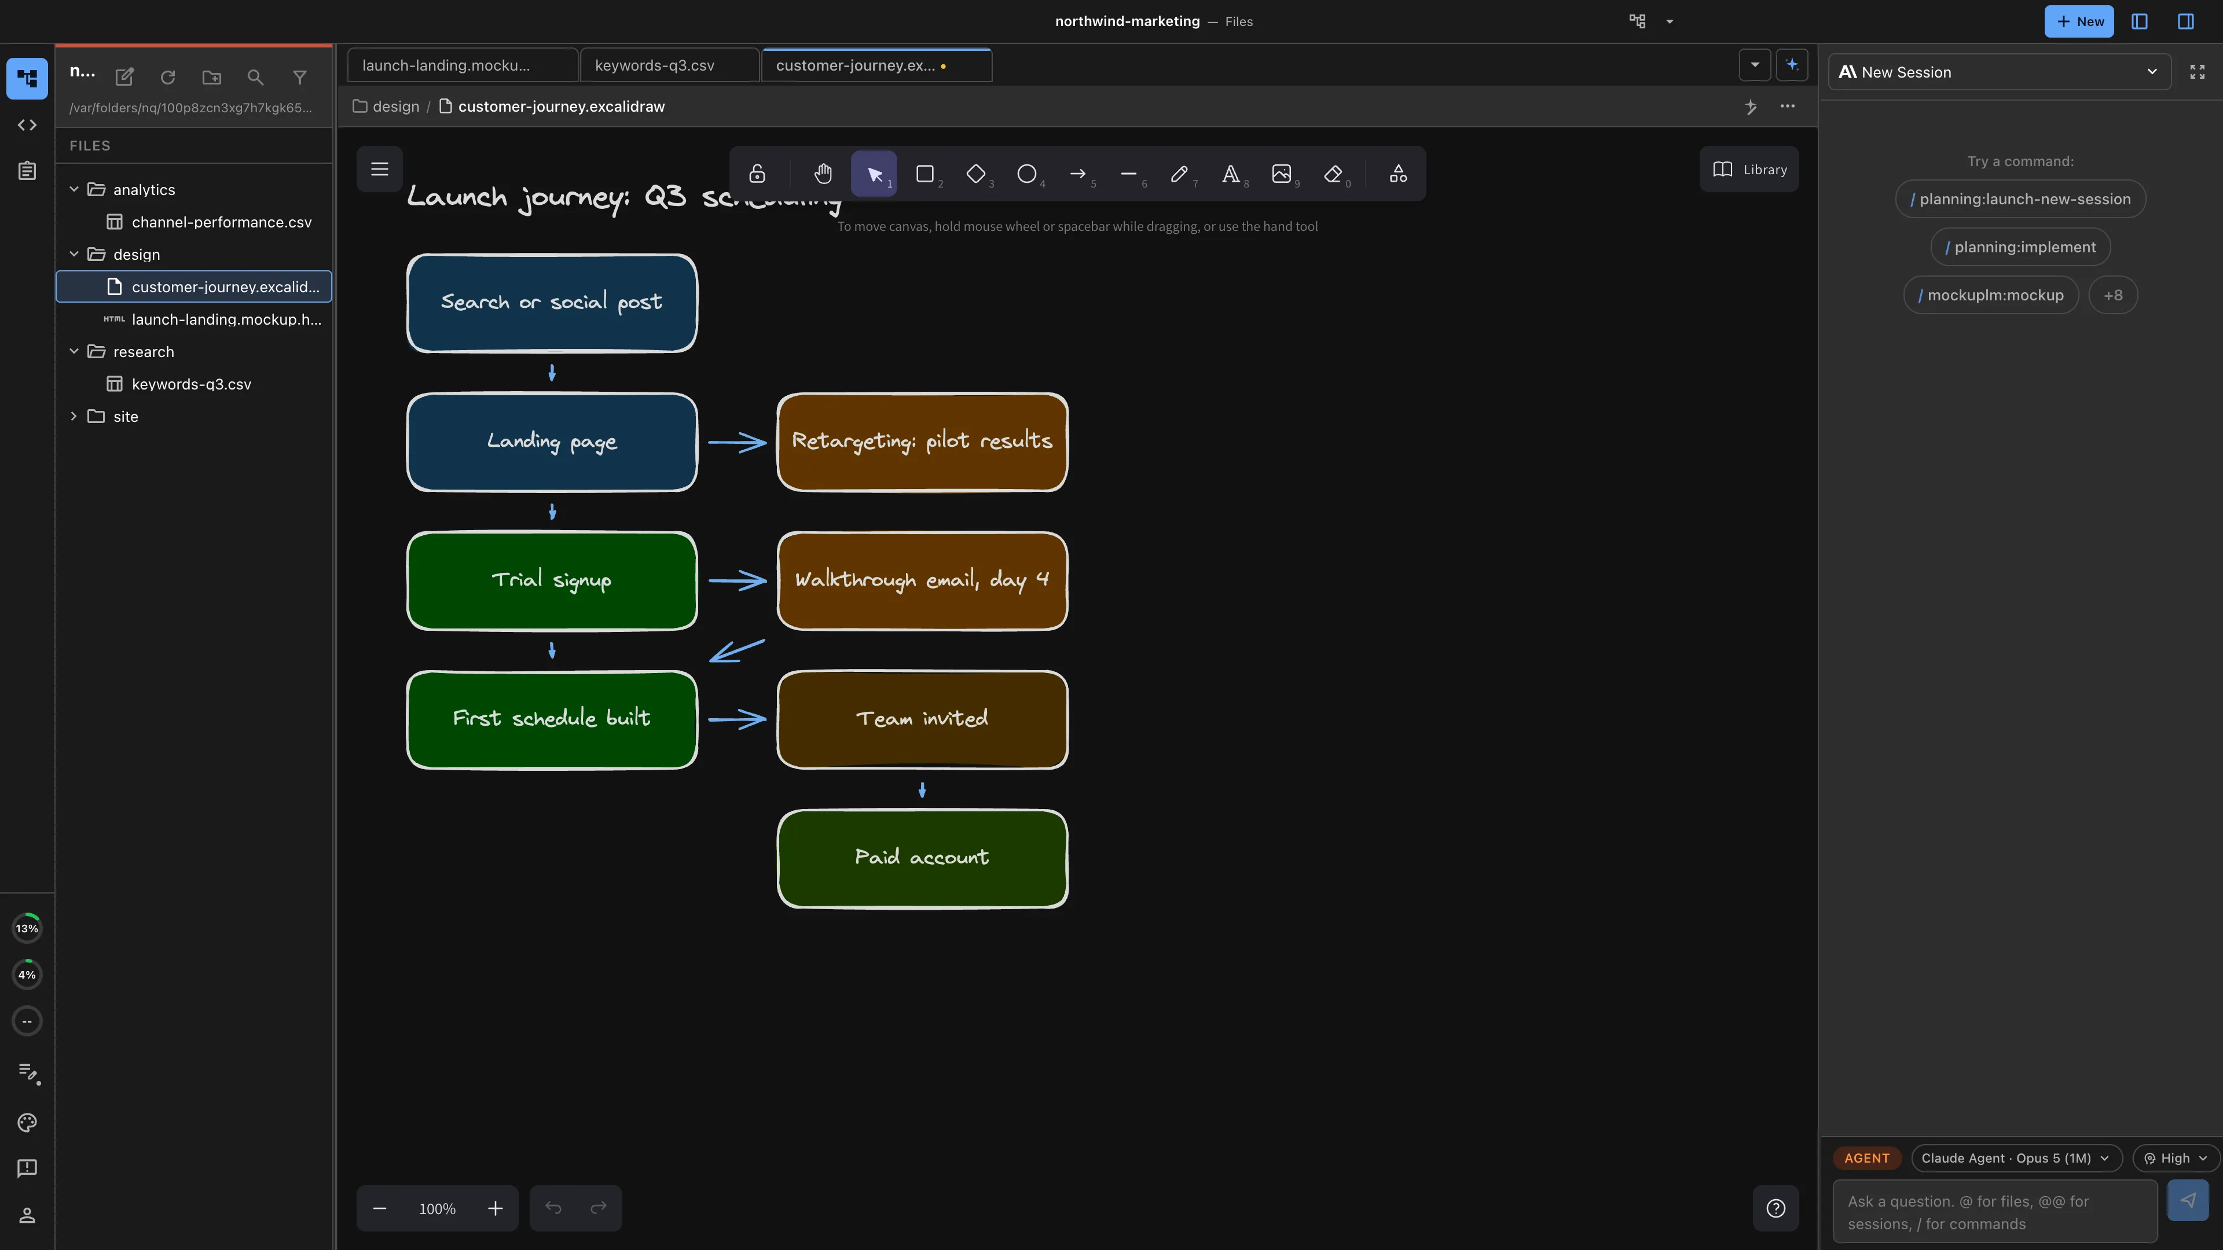The height and width of the screenshot is (1250, 2223).
Task: Open the layout tree icon in title bar
Action: pos(1637,21)
